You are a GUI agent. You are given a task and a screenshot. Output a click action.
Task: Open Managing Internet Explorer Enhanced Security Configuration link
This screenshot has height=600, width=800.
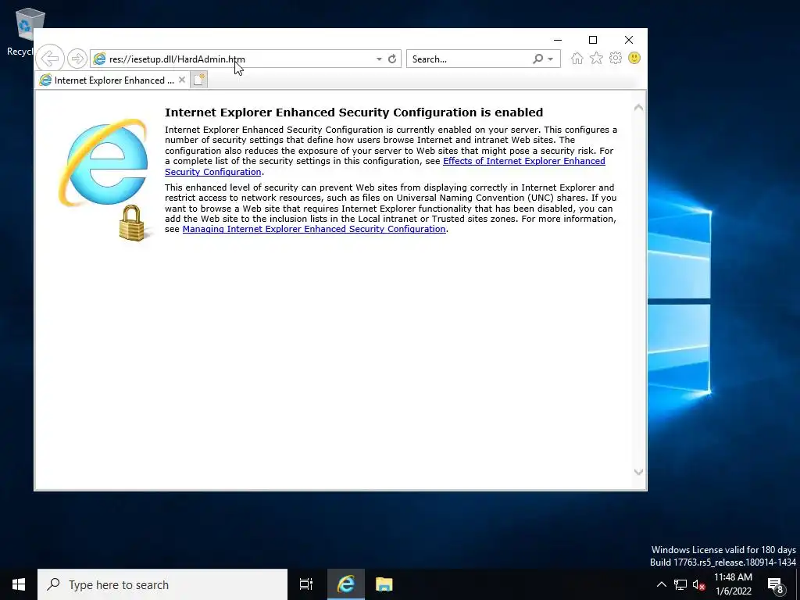click(x=314, y=229)
